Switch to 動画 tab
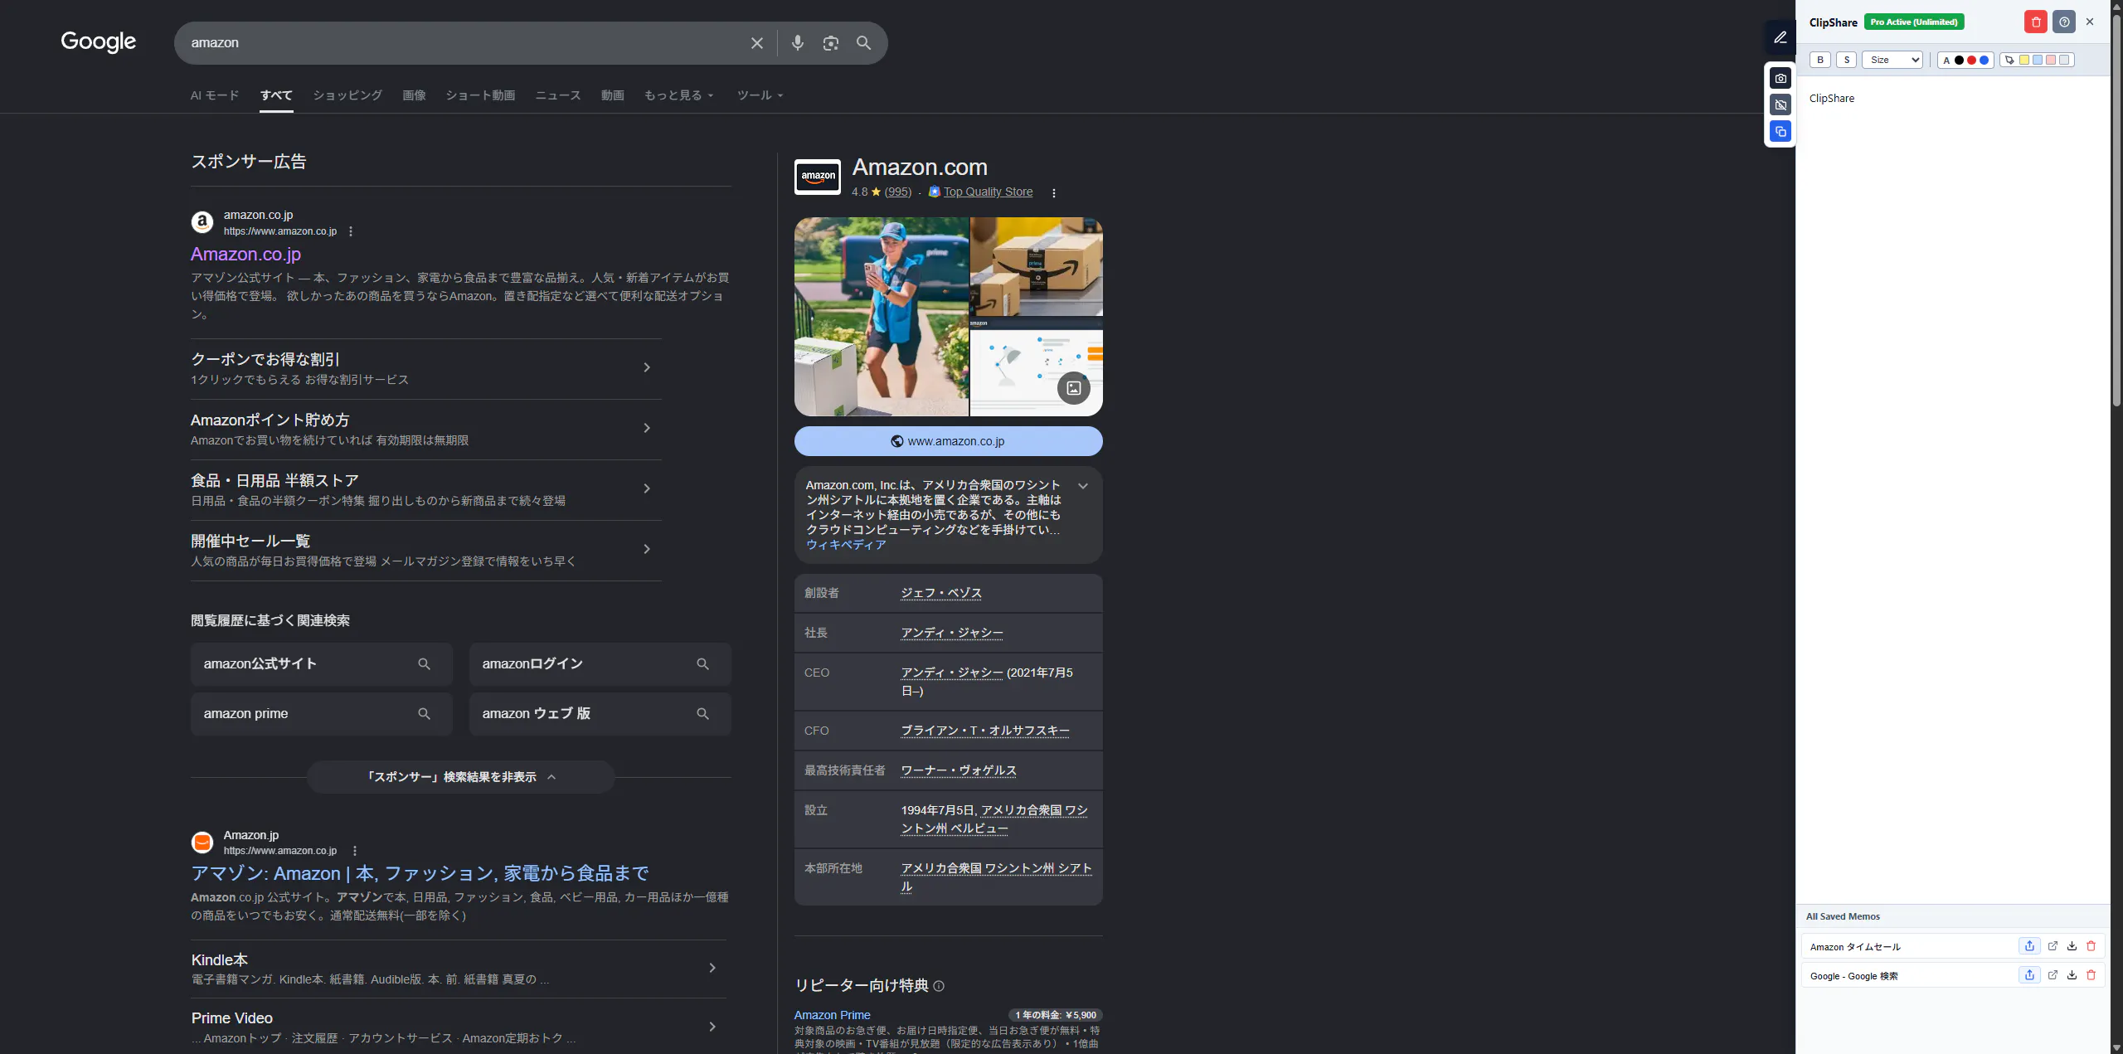The width and height of the screenshot is (2123, 1054). point(612,95)
